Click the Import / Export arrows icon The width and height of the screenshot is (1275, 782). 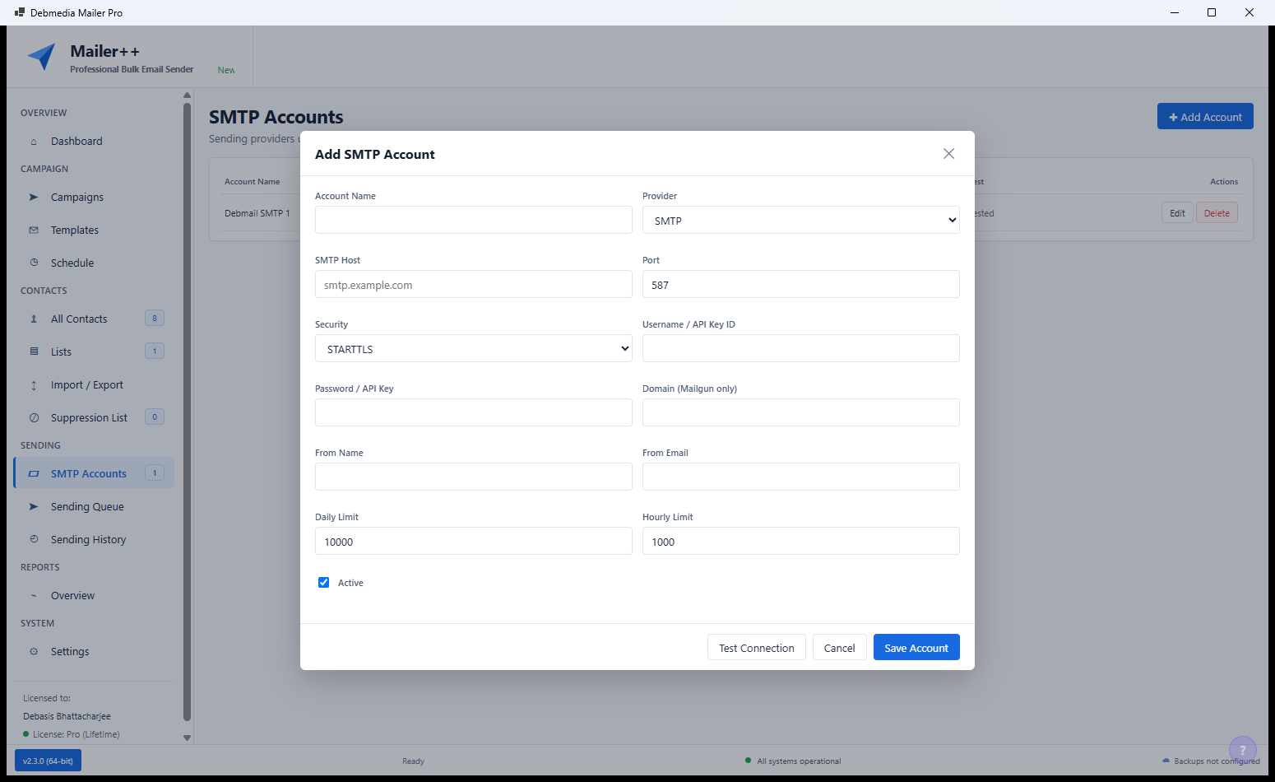click(x=34, y=385)
